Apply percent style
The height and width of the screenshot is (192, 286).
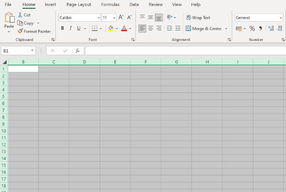252,29
